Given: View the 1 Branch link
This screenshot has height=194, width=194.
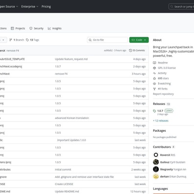Looking at the screenshot, I should 17,40.
